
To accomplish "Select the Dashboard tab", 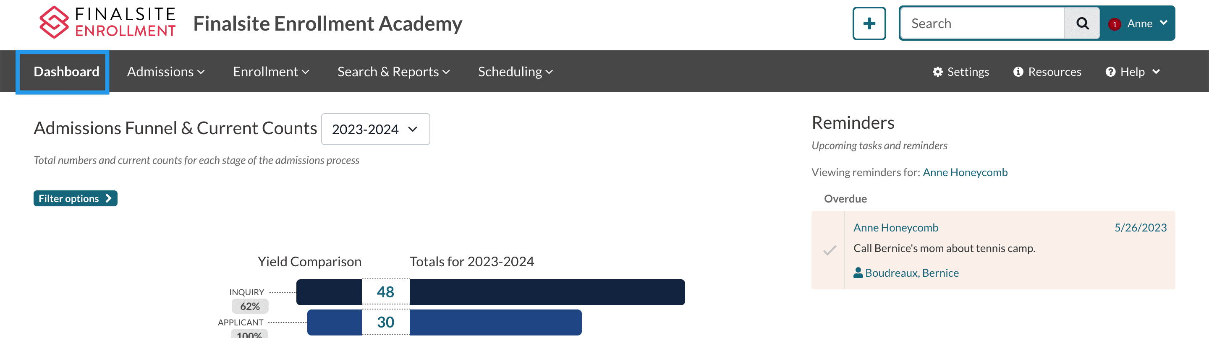I will coord(66,72).
